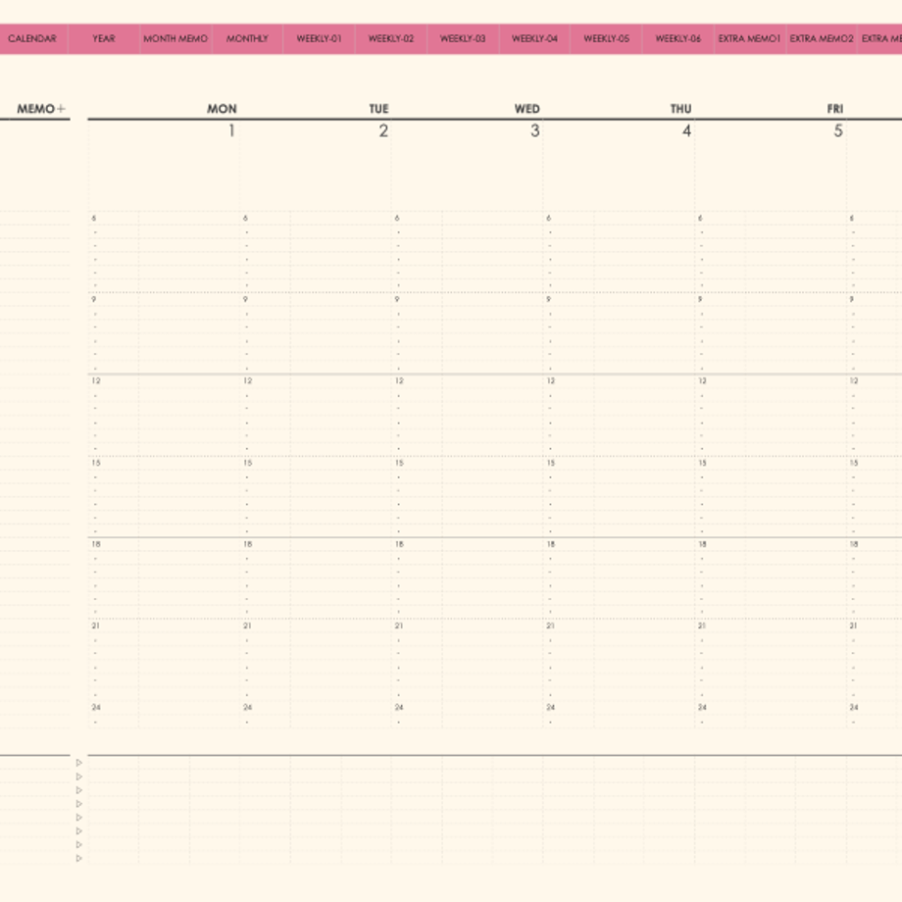The width and height of the screenshot is (902, 902).
Task: Click the FRI day header
Action: click(x=835, y=109)
